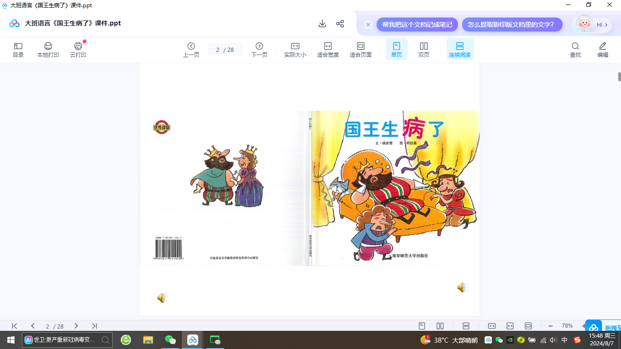Switch input language with 中 indicator
621x349 pixels.
point(565,340)
